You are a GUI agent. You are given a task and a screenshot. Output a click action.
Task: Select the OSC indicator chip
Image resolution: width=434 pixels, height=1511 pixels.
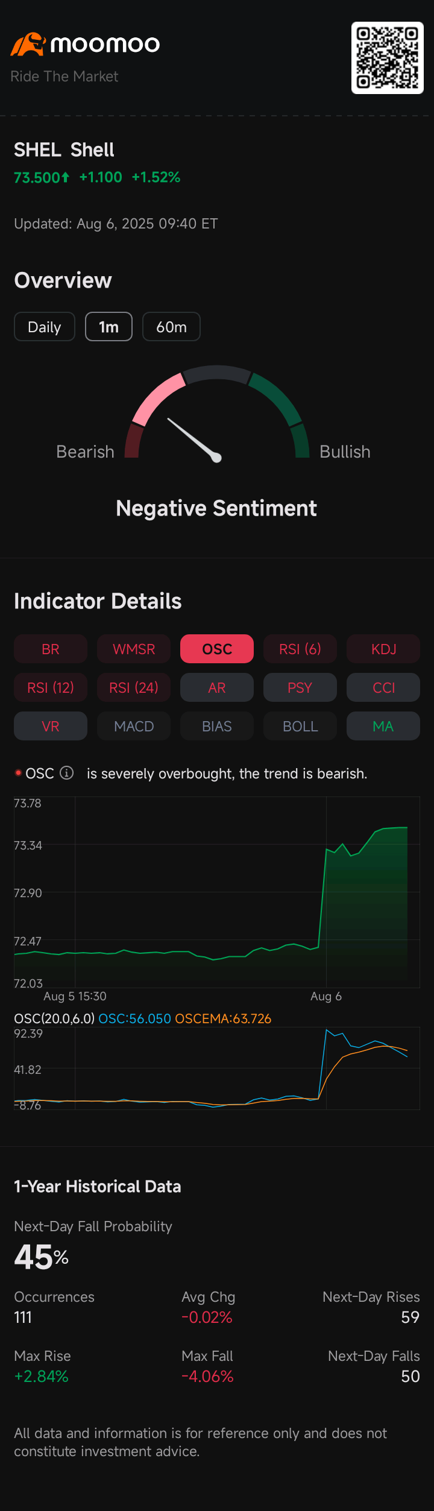(217, 649)
